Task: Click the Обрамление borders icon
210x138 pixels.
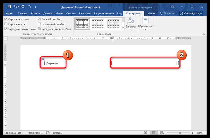Action: tap(145, 20)
